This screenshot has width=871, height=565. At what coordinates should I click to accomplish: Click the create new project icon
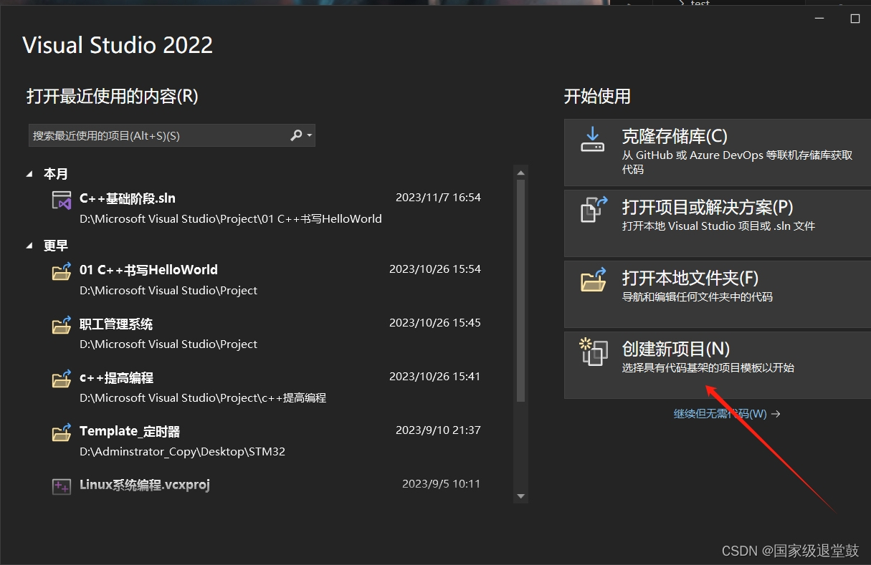(594, 352)
